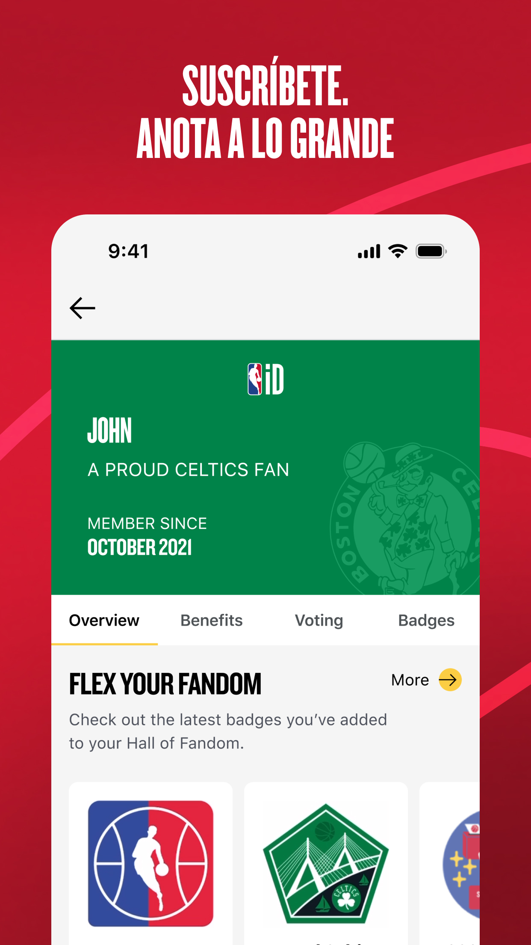Switch to the Badges tab
Screen dimensions: 531x945
click(426, 620)
